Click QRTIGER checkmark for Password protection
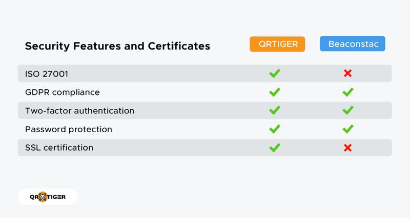410x218 pixels. 275,129
